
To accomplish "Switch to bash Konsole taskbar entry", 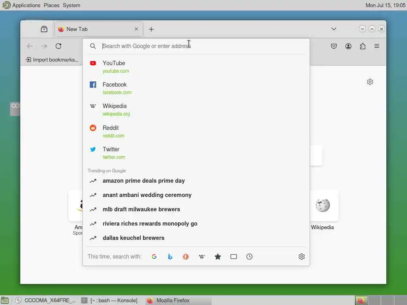I will point(109,300).
